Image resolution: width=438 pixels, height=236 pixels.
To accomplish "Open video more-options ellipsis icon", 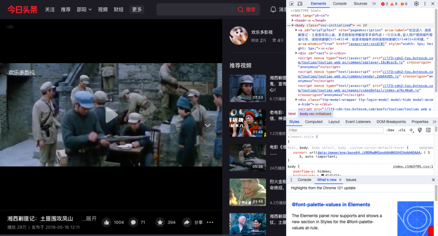I will (x=210, y=222).
